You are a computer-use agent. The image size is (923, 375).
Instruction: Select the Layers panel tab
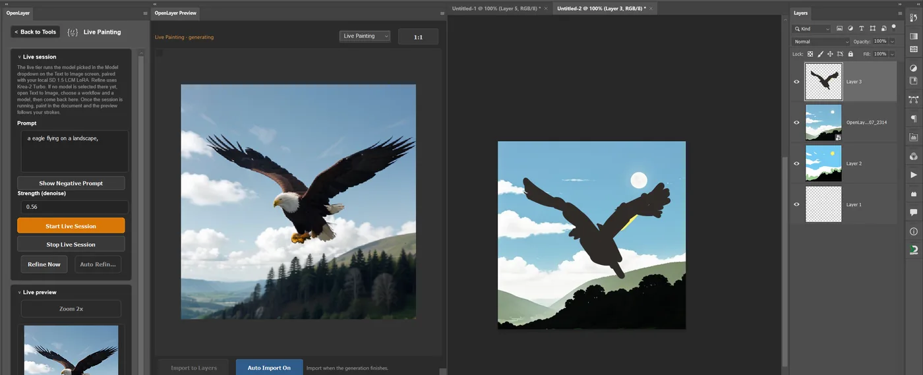click(800, 13)
